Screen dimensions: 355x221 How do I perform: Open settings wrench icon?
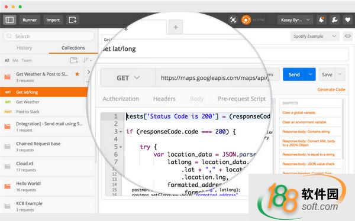tap(335, 20)
